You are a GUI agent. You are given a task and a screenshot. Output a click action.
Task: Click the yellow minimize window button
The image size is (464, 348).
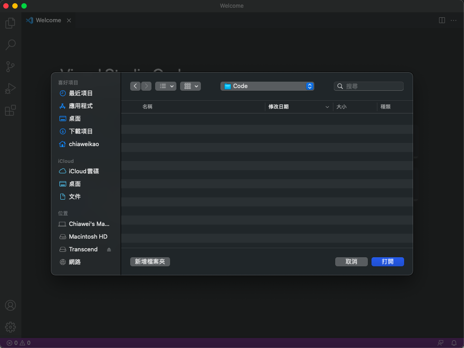pyautogui.click(x=15, y=6)
